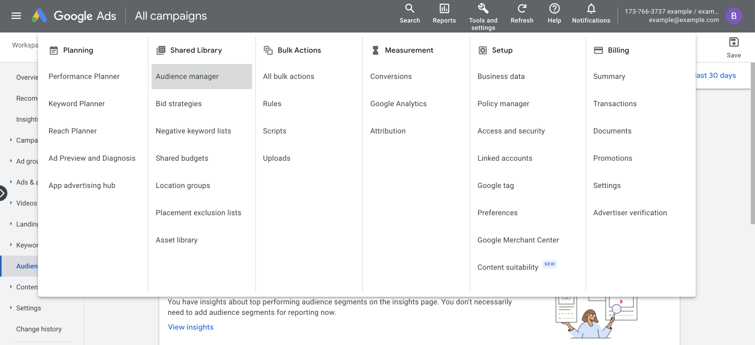Image resolution: width=755 pixels, height=345 pixels.
Task: Expand the Settings sidebar item
Action: click(x=11, y=308)
